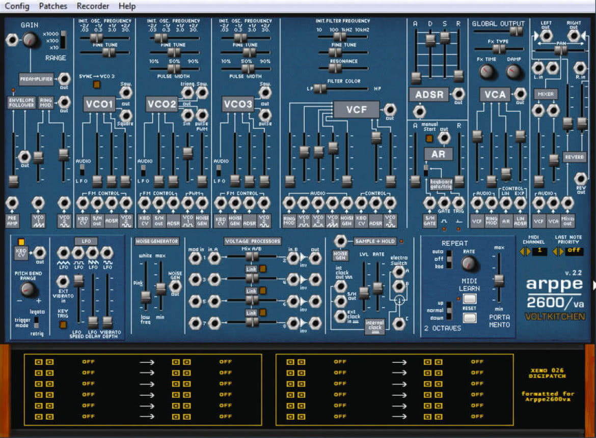Click the GLOBAL OUTPUT slider handle
The width and height of the screenshot is (596, 438).
pyautogui.click(x=516, y=32)
